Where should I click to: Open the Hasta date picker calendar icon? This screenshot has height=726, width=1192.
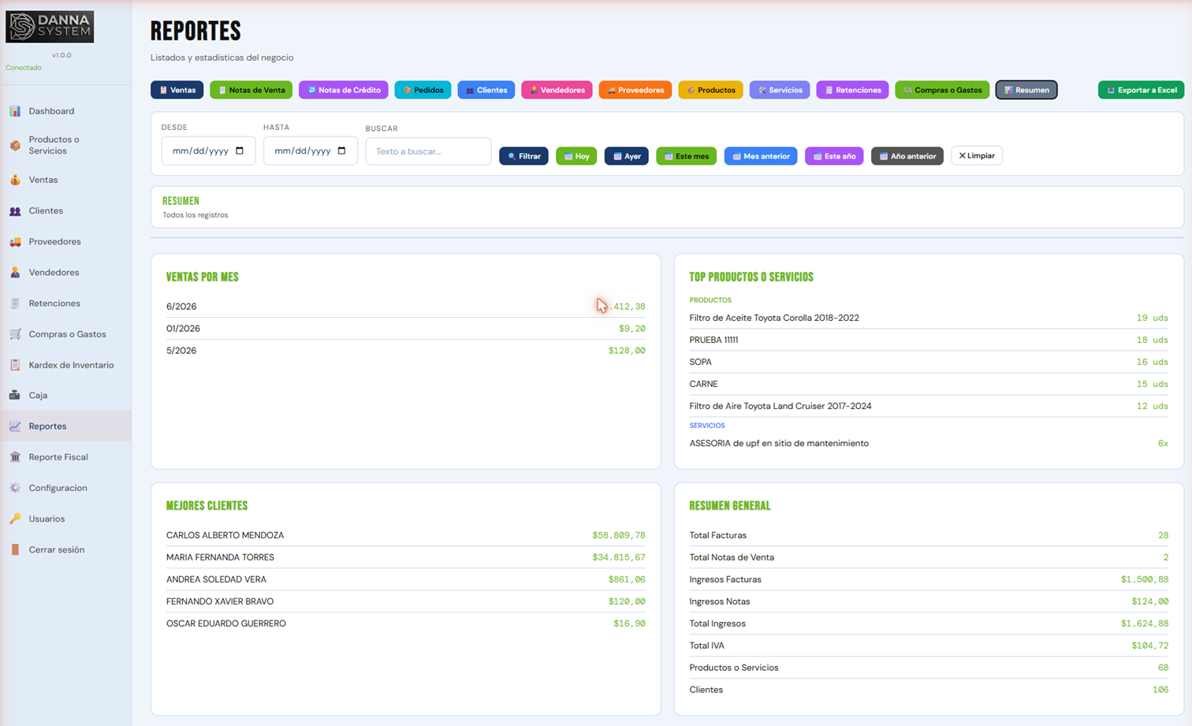click(x=341, y=151)
